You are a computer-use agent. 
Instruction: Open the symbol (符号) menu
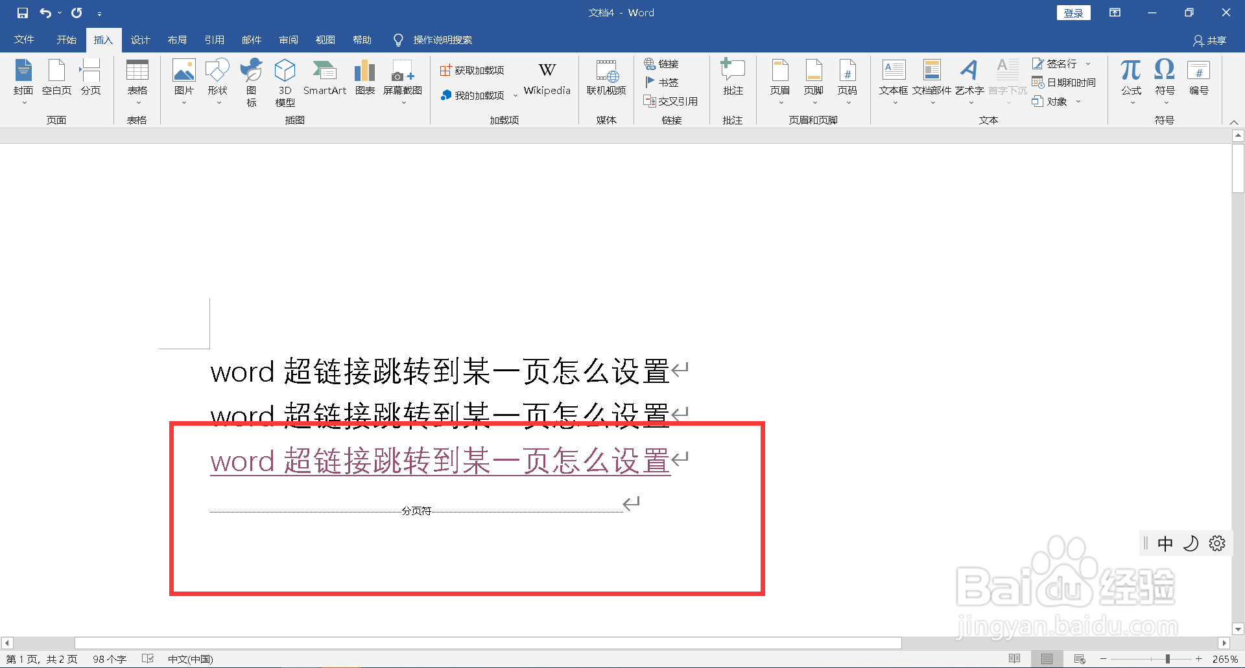click(1165, 82)
